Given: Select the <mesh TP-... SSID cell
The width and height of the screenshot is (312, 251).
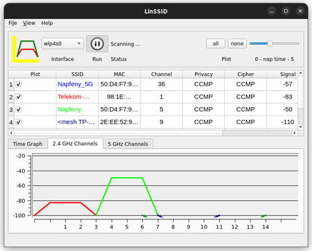Looking at the screenshot, I should pos(77,122).
